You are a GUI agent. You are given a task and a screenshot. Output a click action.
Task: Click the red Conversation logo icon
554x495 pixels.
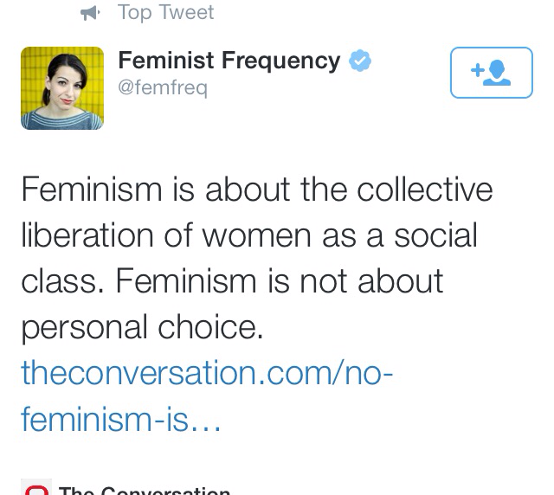tap(36, 487)
